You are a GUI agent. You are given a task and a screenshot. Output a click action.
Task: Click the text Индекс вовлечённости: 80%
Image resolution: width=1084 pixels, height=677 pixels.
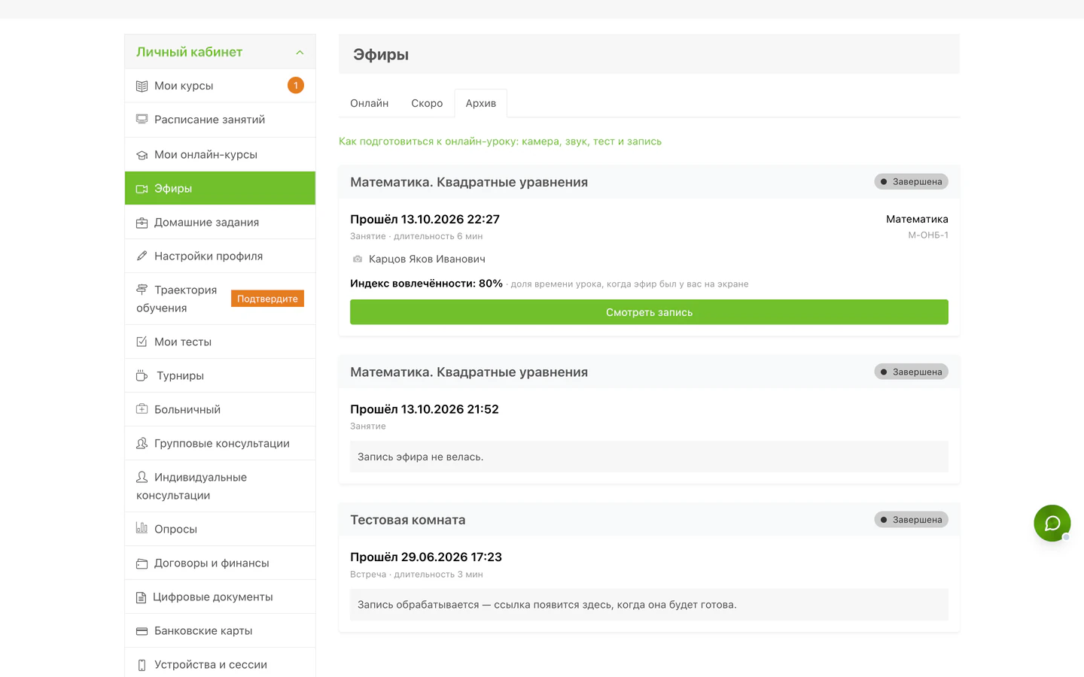click(426, 284)
